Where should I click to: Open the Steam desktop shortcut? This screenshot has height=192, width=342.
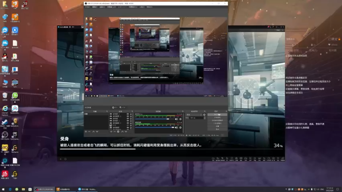click(5, 124)
